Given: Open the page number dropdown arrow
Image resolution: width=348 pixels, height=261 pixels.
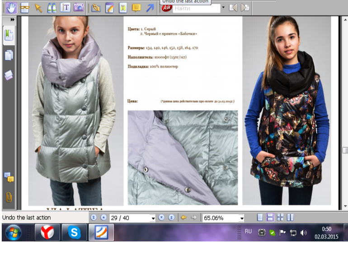Looking at the screenshot, I should pyautogui.click(x=153, y=218).
